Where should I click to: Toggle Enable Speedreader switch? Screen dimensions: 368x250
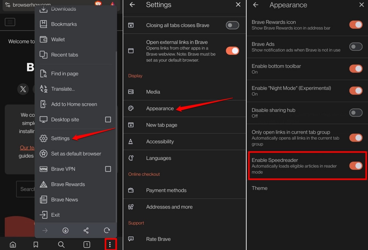coord(356,166)
